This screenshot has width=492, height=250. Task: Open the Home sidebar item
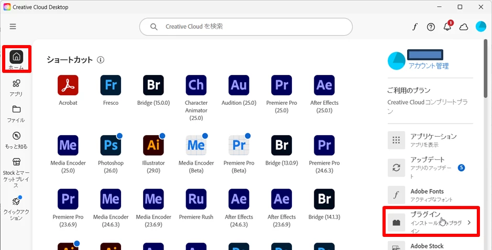coord(16,59)
